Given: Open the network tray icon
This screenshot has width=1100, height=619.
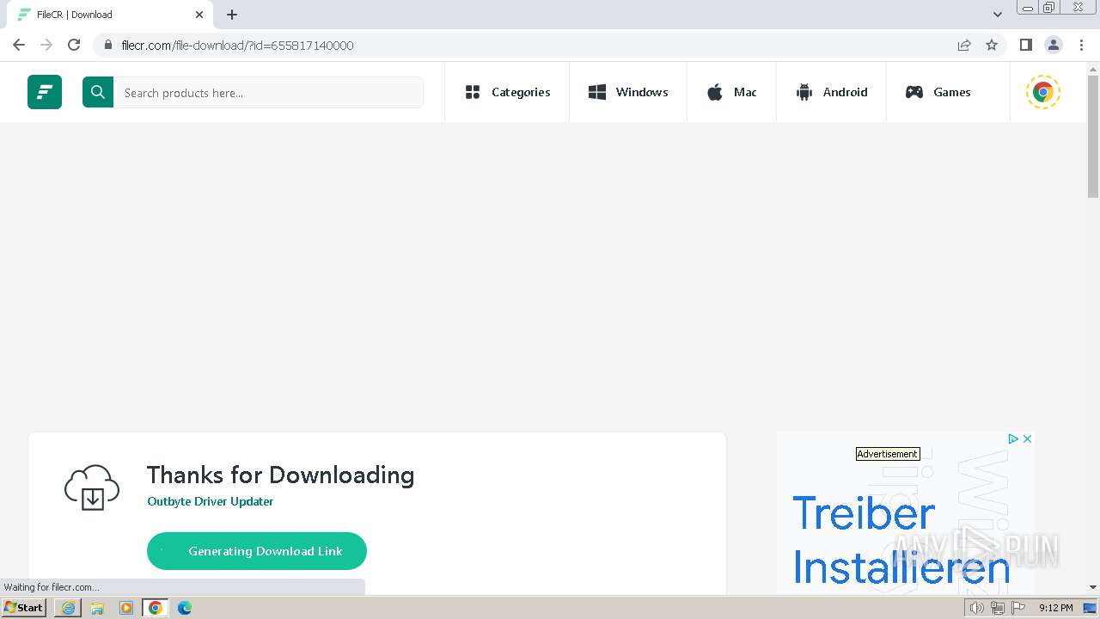Looking at the screenshot, I should (x=998, y=608).
